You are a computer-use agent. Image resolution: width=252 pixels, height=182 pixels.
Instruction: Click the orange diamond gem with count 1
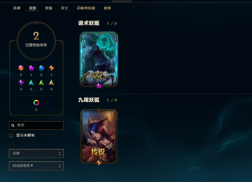click(52, 68)
